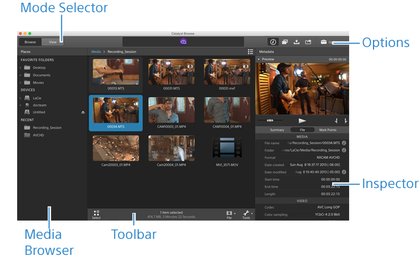
Task: Switch to View mode
Action: [x=53, y=41]
